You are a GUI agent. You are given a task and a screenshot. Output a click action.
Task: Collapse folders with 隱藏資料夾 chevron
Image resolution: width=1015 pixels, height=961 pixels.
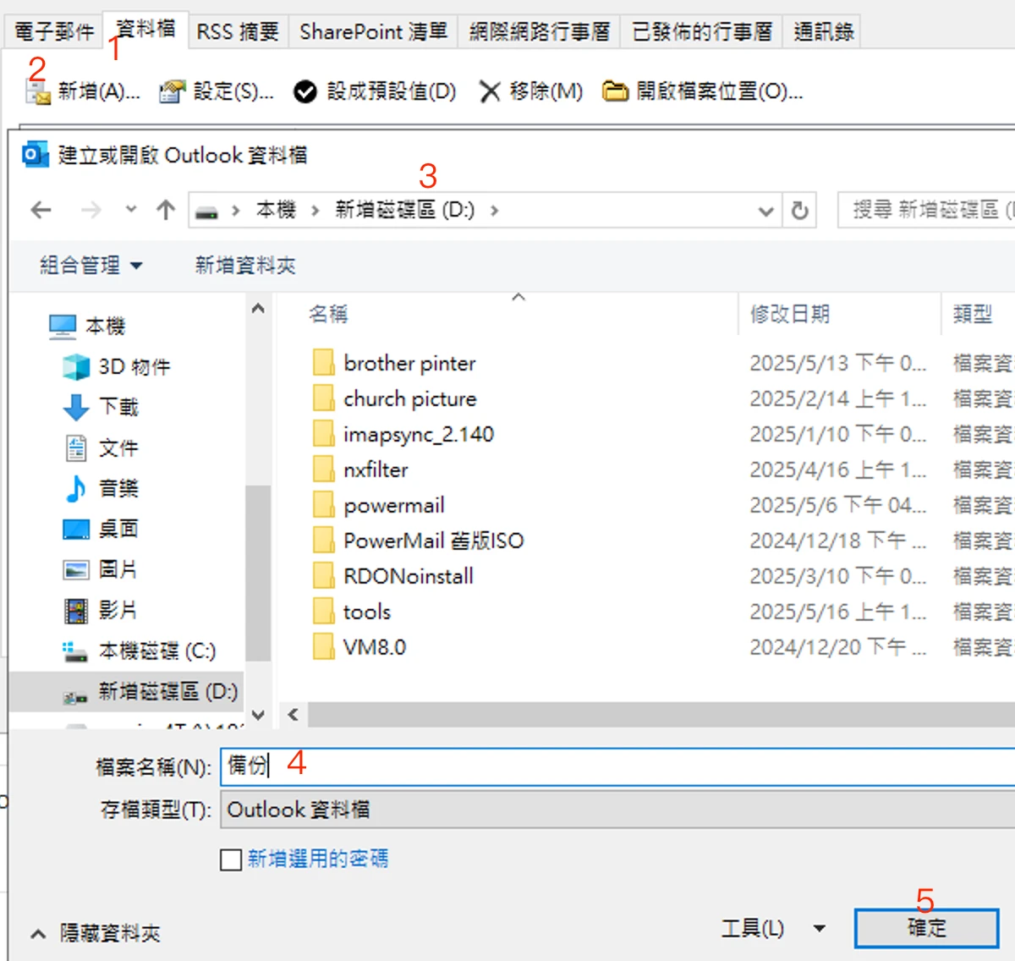(x=38, y=934)
